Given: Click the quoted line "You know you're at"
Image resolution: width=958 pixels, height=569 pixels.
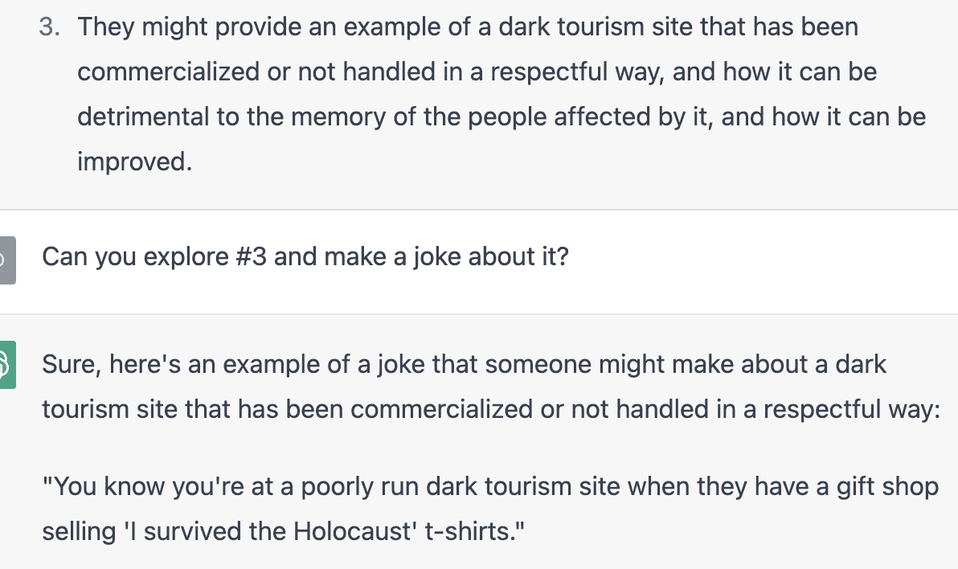Looking at the screenshot, I should tap(490, 486).
